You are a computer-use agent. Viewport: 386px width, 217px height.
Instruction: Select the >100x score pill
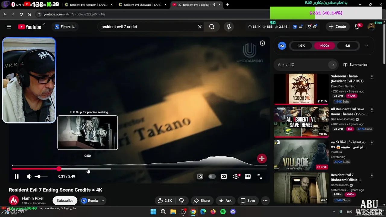click(324, 46)
